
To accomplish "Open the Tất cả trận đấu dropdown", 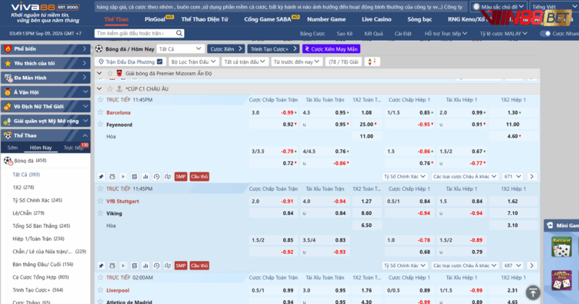I will (244, 62).
